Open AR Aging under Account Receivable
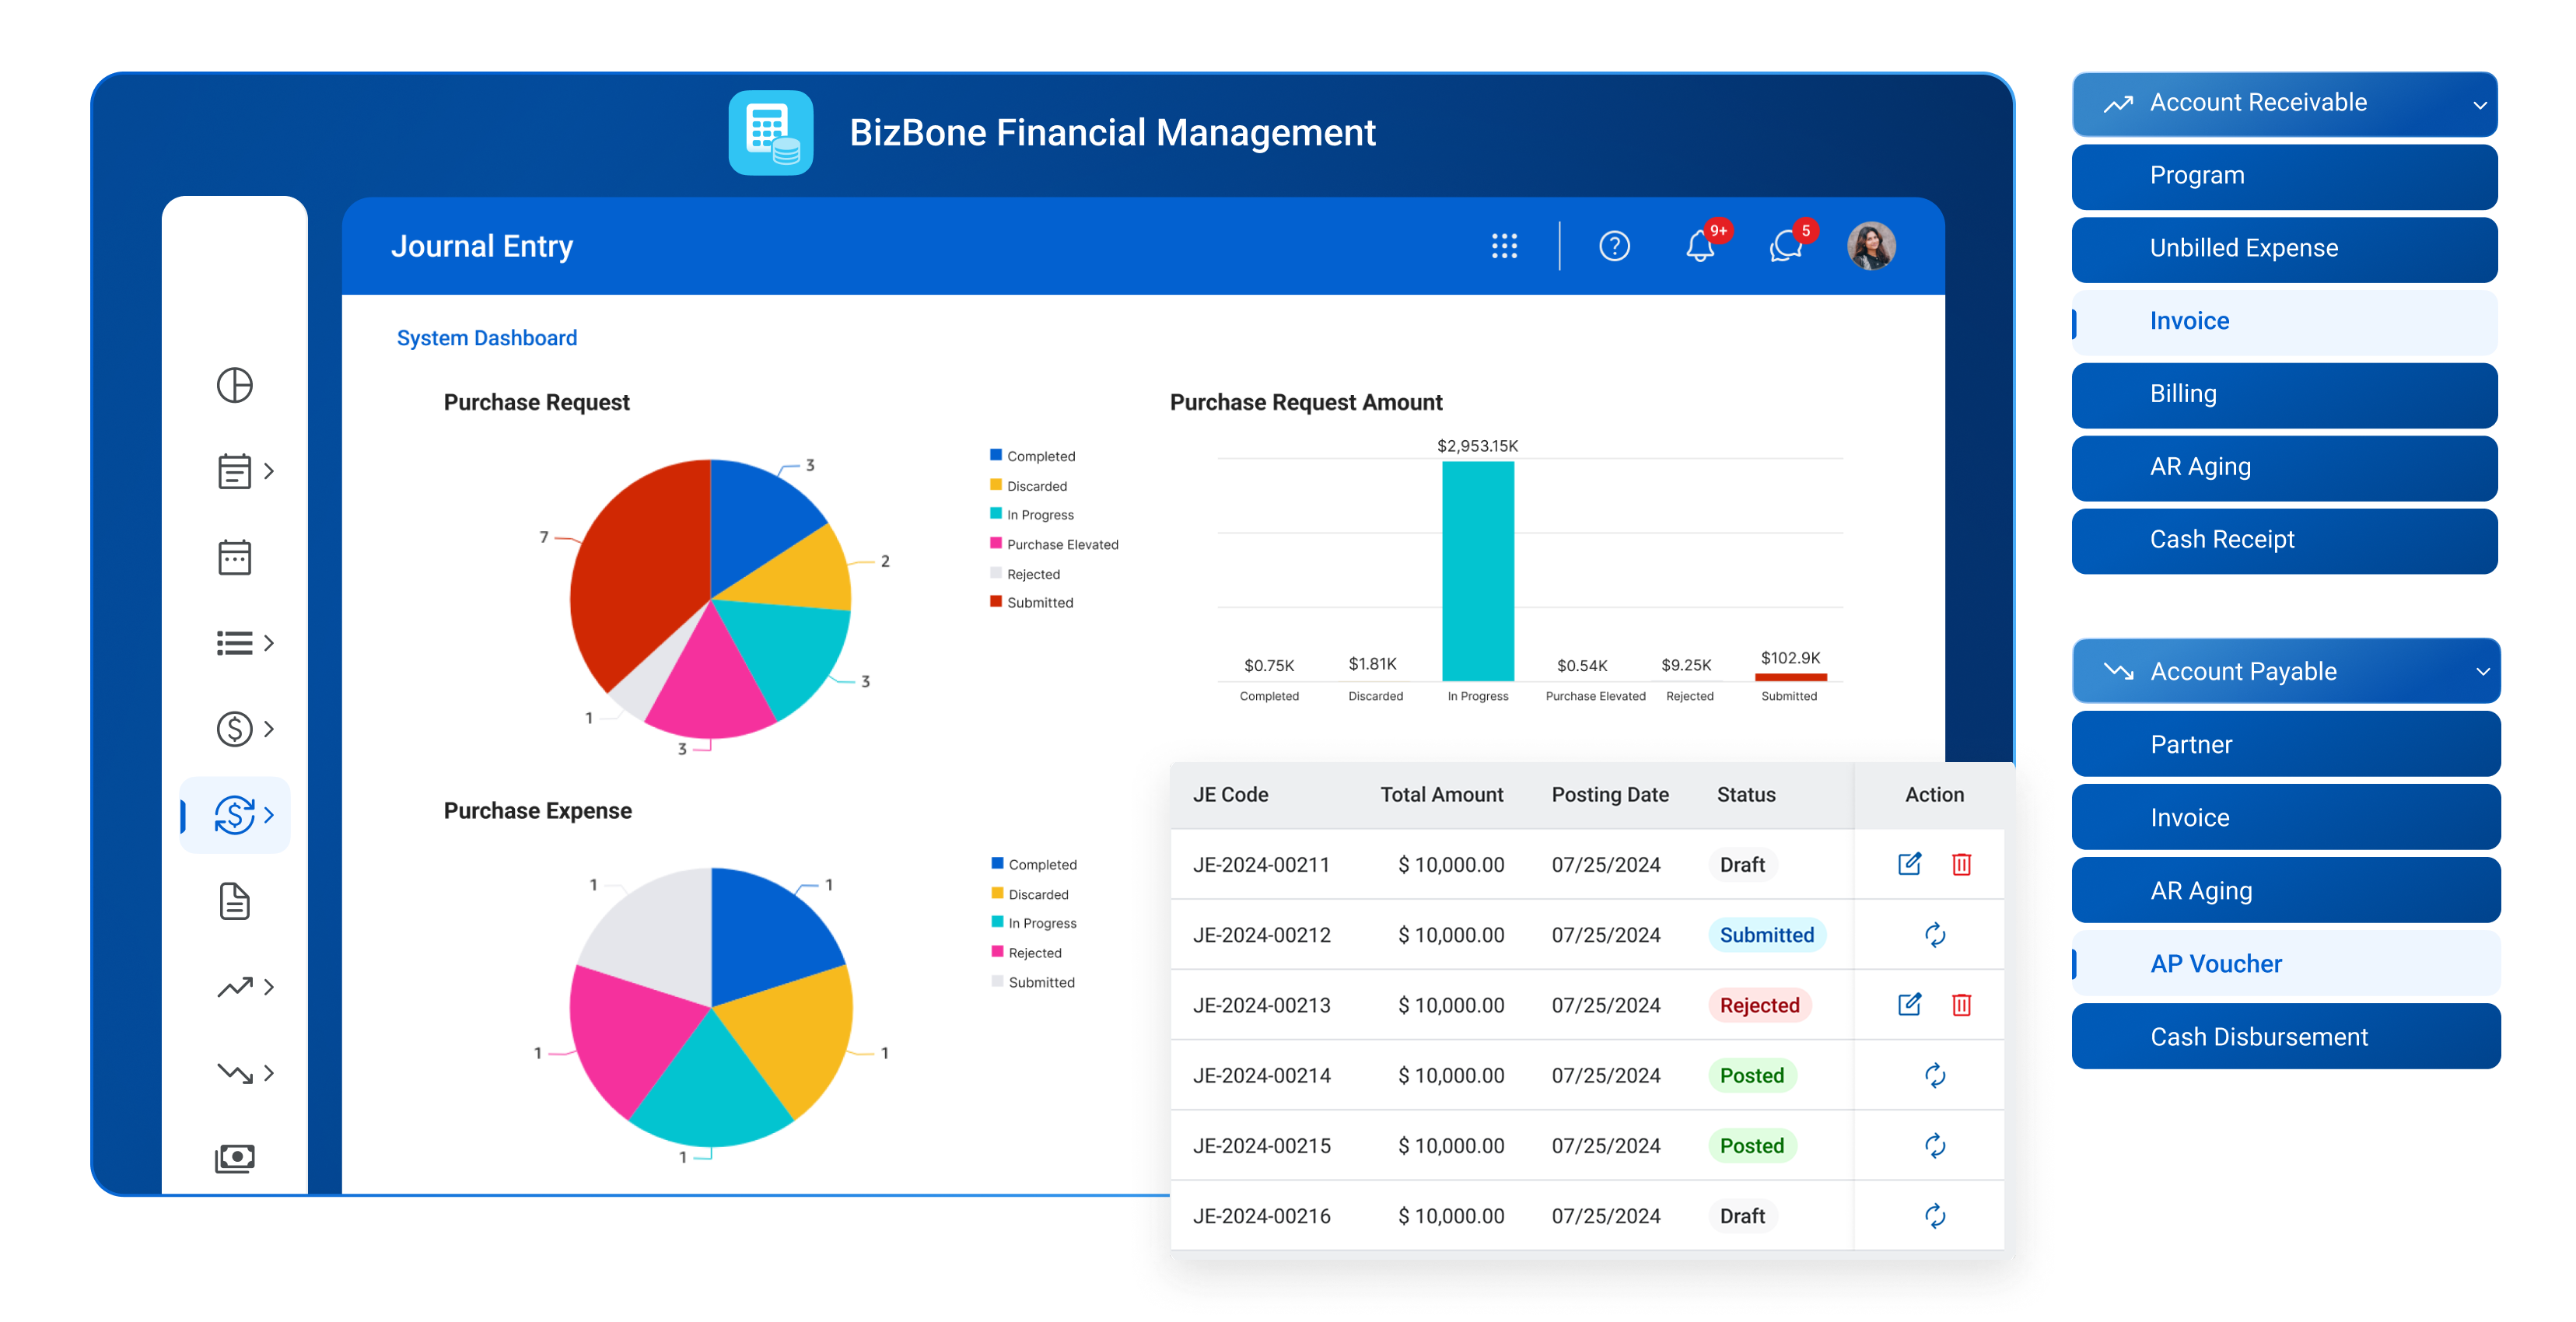This screenshot has height=1322, width=2576. pos(2284,468)
